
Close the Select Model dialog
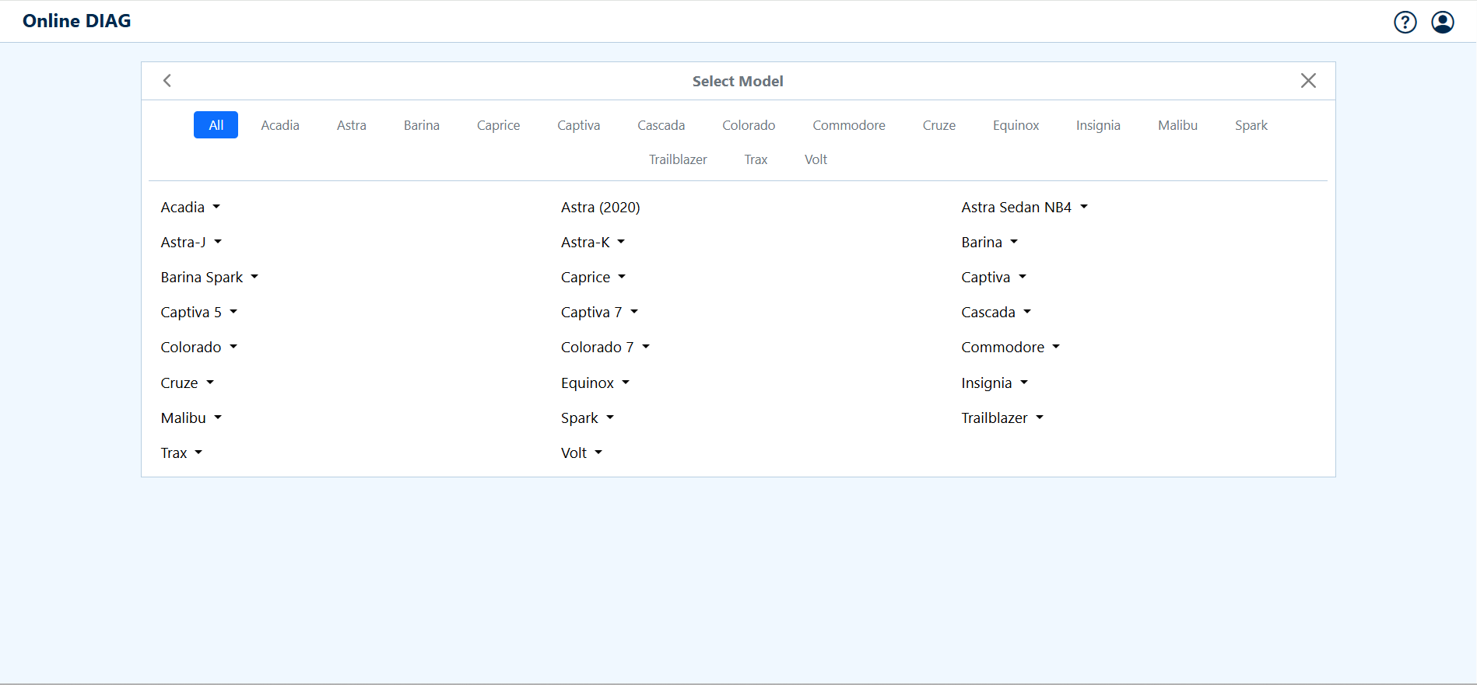coord(1308,81)
